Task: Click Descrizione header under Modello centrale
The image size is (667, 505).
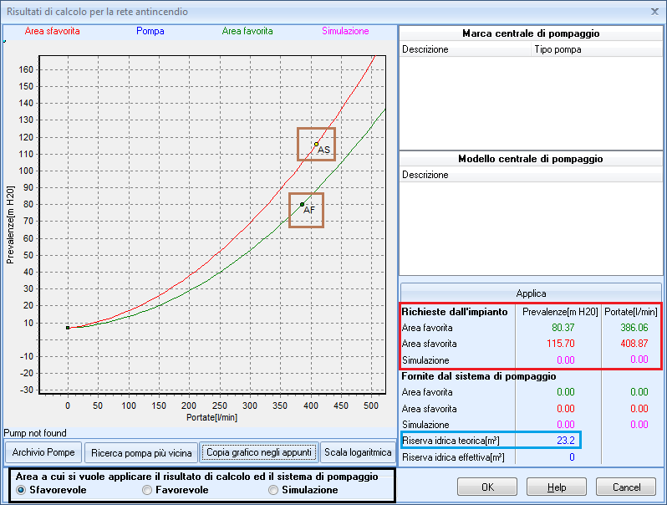Action: 425,175
